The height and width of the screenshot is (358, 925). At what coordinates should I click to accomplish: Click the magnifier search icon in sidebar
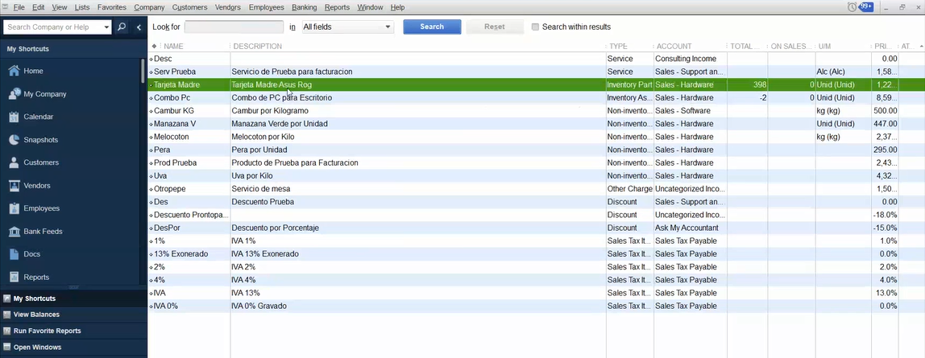[122, 27]
